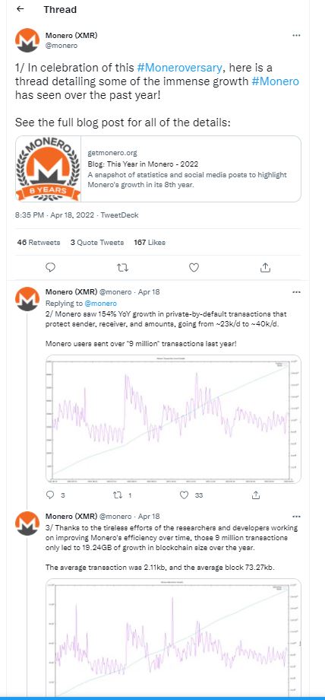
Task: Reply to the main Moneroversary tweet
Action: click(x=51, y=267)
